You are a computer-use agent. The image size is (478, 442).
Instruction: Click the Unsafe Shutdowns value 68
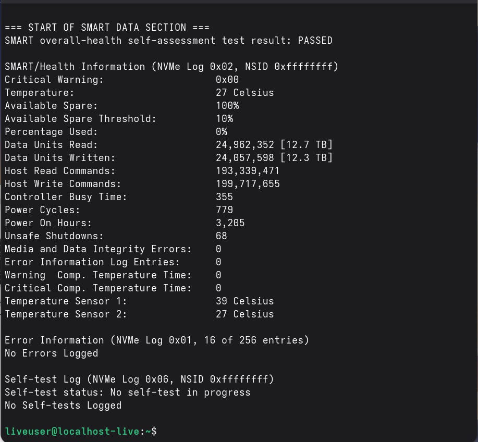point(222,236)
